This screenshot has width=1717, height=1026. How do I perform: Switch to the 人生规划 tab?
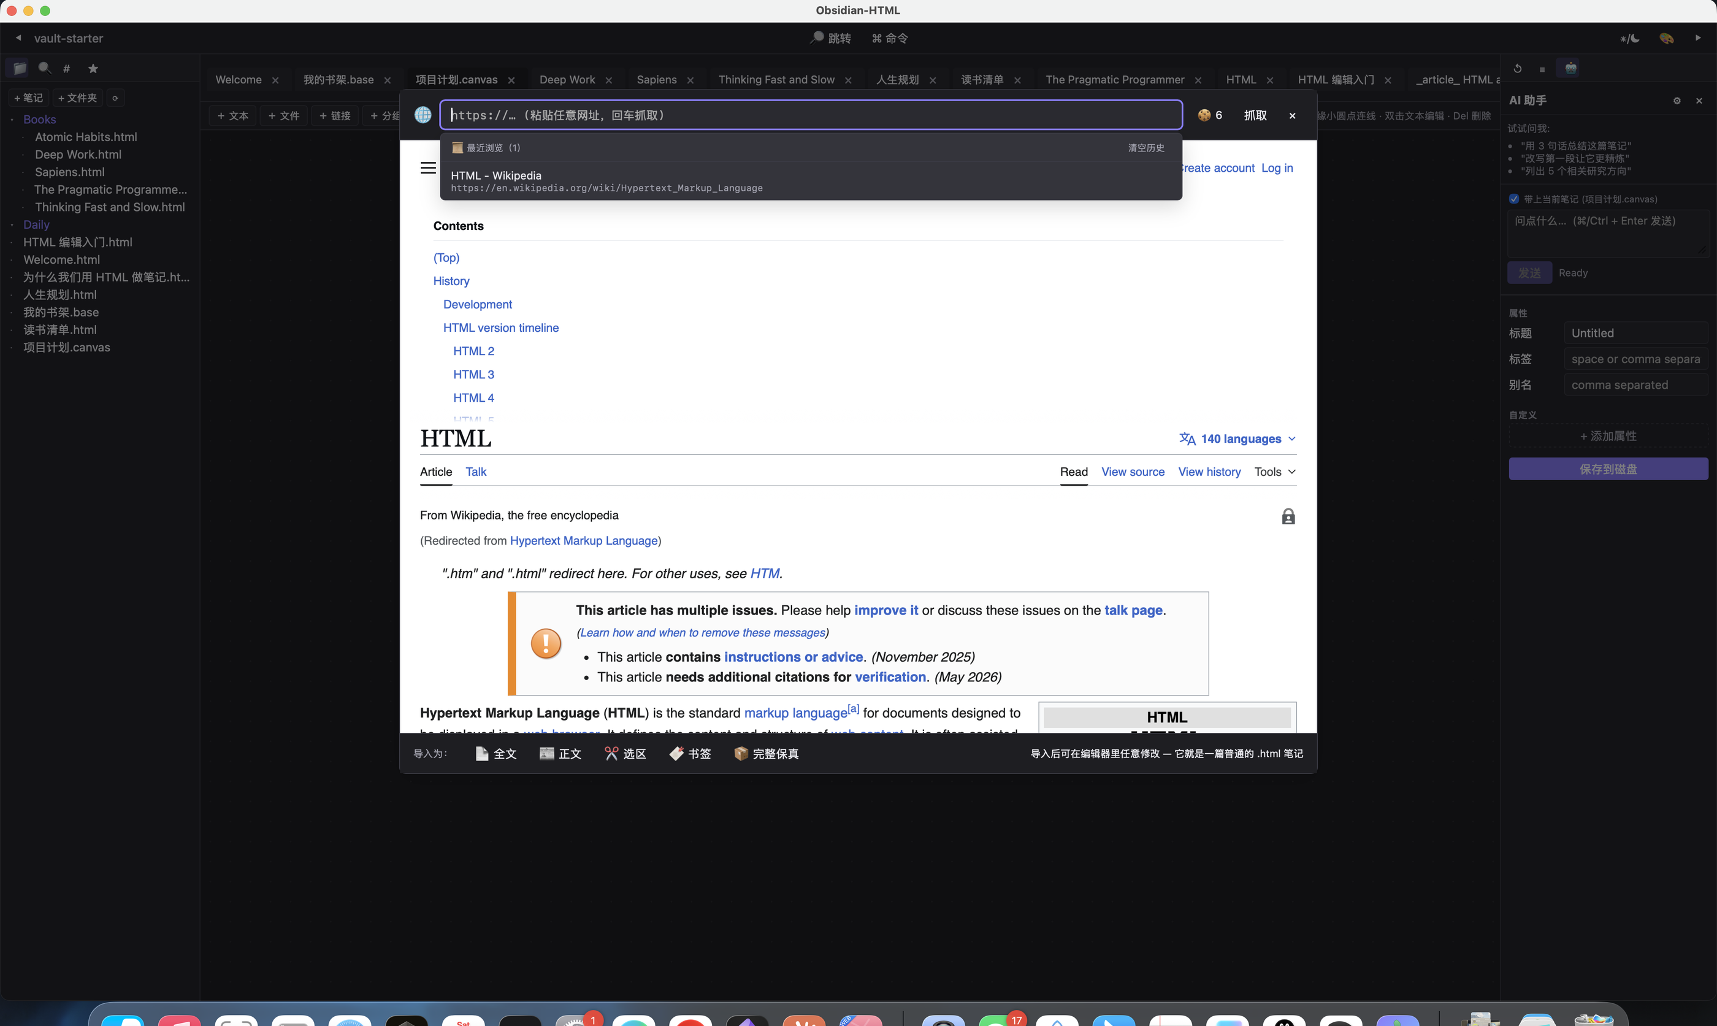point(897,80)
